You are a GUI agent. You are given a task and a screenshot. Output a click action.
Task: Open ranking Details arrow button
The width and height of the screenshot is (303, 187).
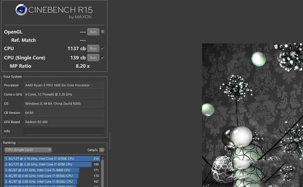102,150
